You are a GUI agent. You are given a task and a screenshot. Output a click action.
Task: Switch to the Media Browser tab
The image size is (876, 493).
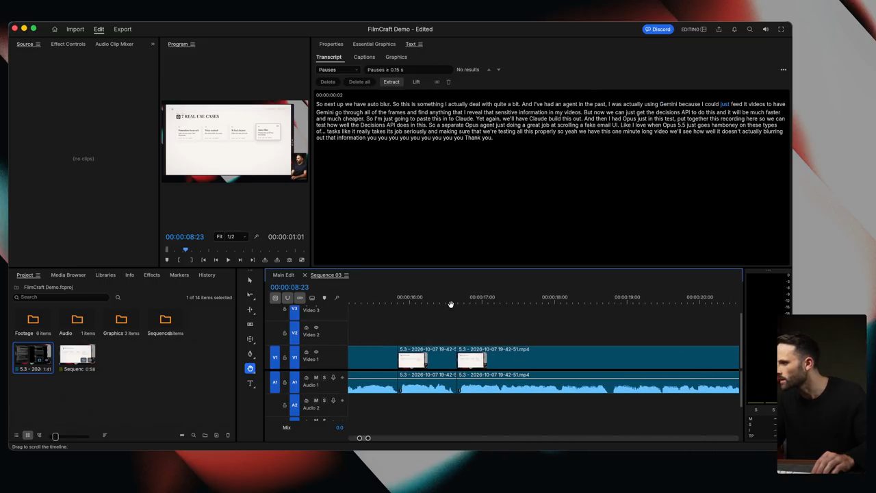(68, 275)
